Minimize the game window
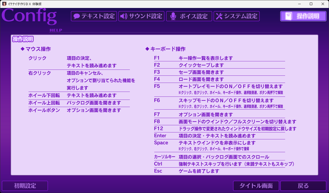Viewport: 329px width, 193px height. click(x=299, y=4)
